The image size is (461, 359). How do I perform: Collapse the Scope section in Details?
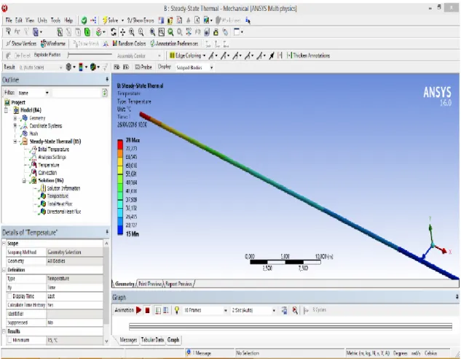tap(4, 243)
